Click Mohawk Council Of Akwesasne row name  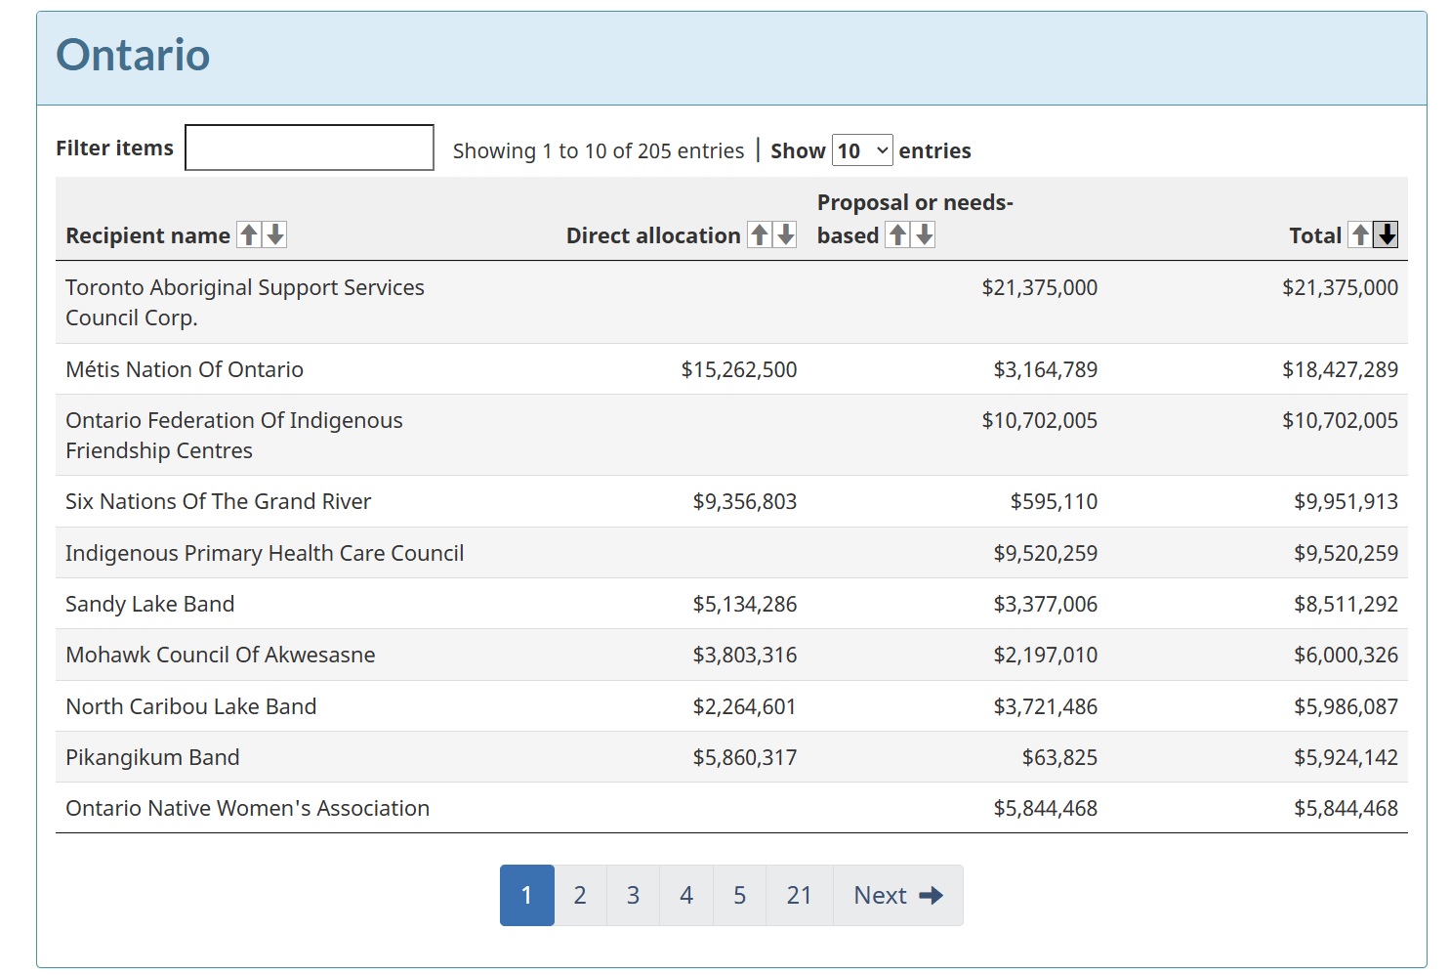221,655
